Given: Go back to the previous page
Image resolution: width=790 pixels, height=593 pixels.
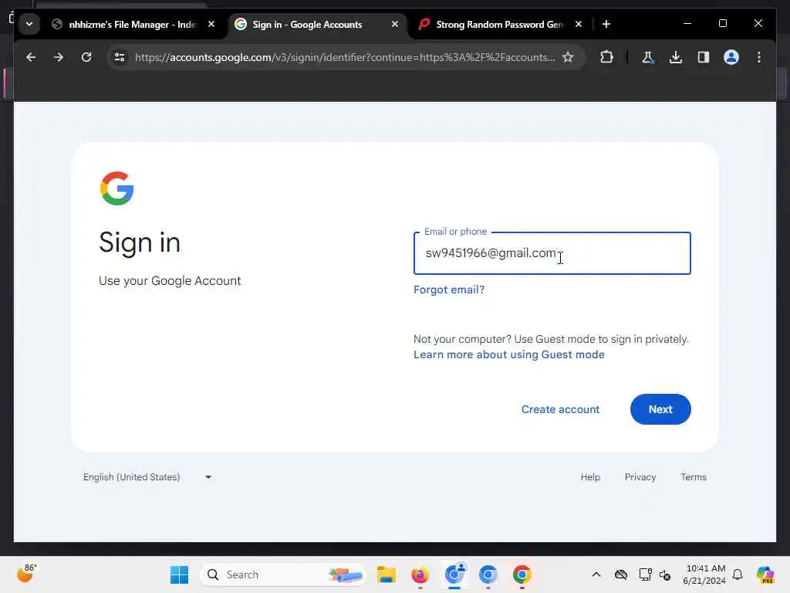Looking at the screenshot, I should (x=31, y=57).
